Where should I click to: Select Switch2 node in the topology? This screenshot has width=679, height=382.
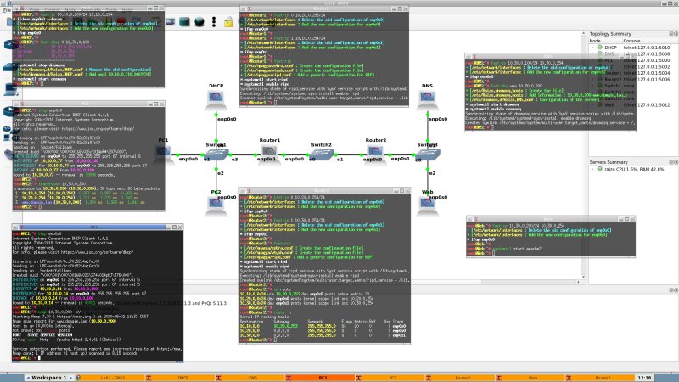[x=322, y=153]
